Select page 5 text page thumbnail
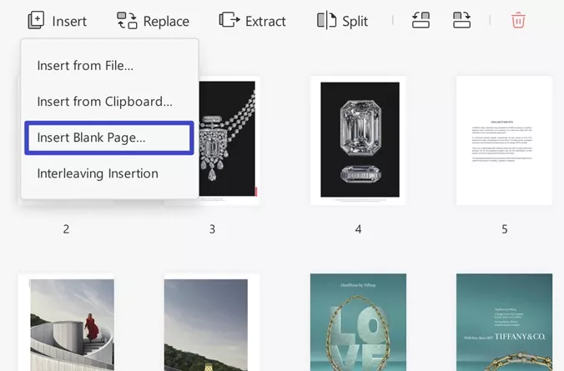Screen dimensions: 564x371 click(x=504, y=141)
